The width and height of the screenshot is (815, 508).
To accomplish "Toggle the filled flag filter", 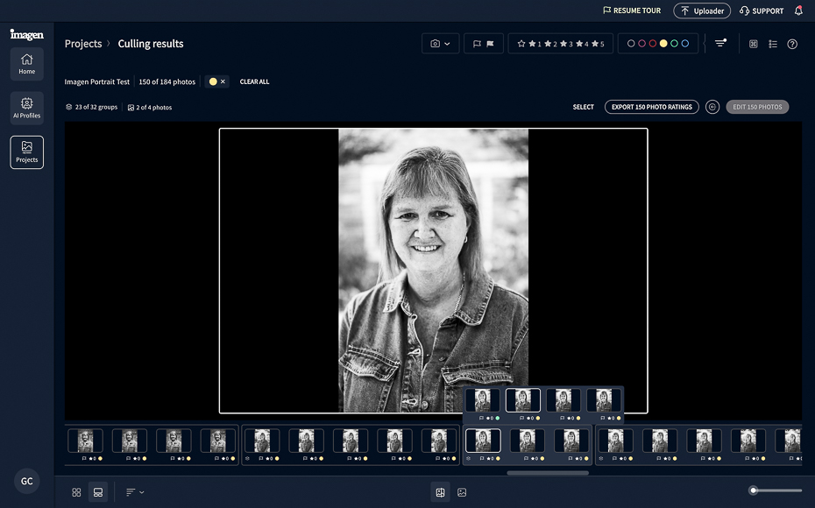I will (490, 44).
